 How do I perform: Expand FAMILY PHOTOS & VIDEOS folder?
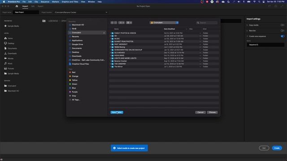pos(110,33)
